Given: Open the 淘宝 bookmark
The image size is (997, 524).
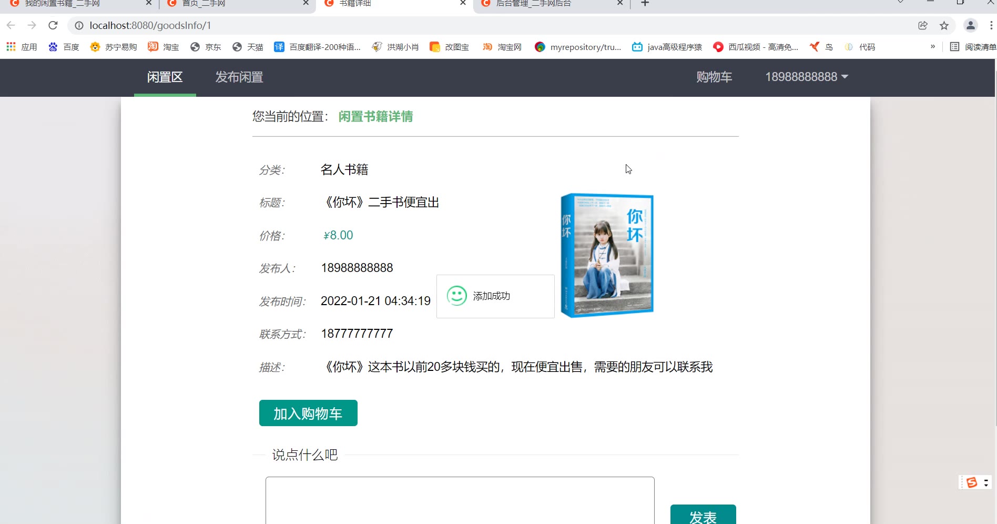Looking at the screenshot, I should (164, 47).
